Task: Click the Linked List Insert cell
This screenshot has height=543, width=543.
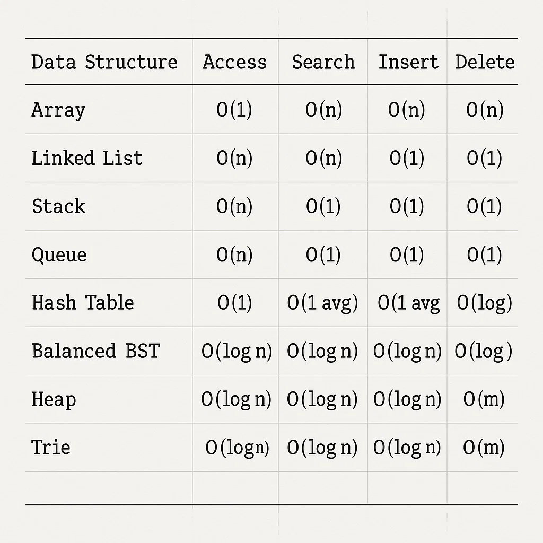Action: [x=407, y=159]
